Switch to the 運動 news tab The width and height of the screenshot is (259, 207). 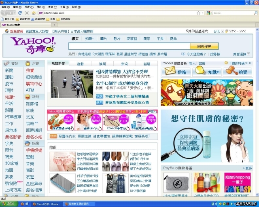pos(80,64)
